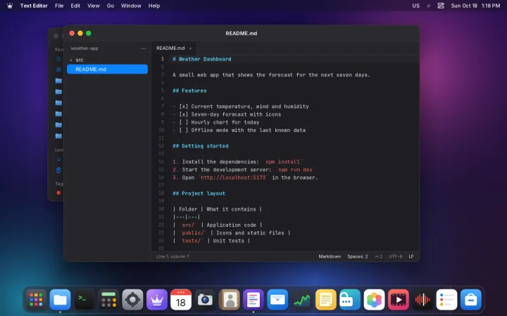507x316 pixels.
Task: Select the red tag in background file window
Action: [x=58, y=193]
